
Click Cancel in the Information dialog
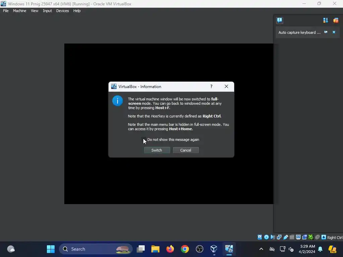point(186,150)
